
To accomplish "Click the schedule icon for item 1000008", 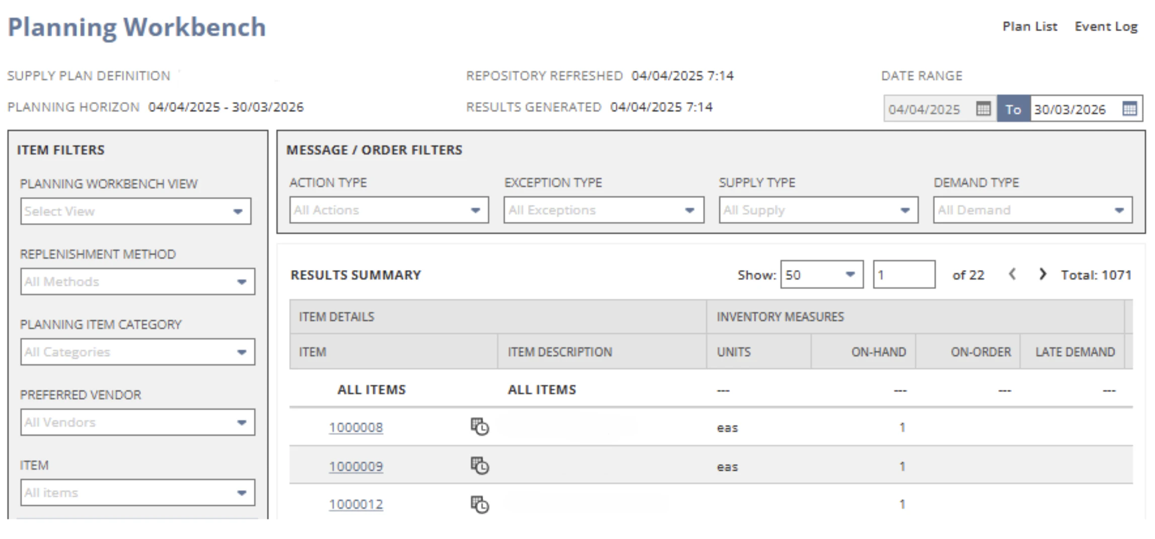I will tap(480, 427).
